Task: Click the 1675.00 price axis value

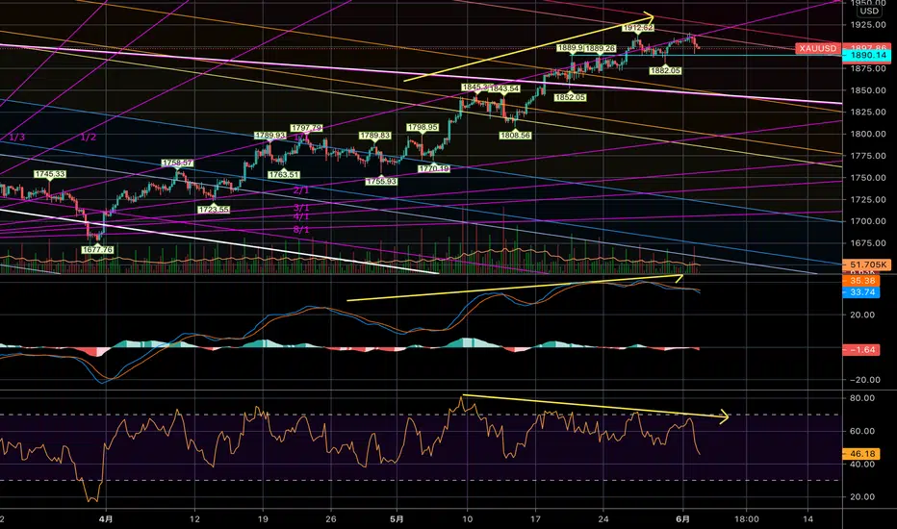Action: [868, 243]
